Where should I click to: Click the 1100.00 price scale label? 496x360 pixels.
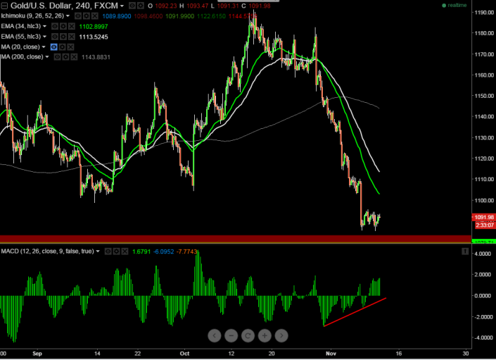pos(484,200)
